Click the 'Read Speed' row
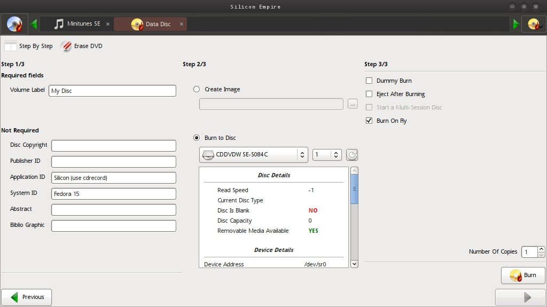 pyautogui.click(x=274, y=190)
